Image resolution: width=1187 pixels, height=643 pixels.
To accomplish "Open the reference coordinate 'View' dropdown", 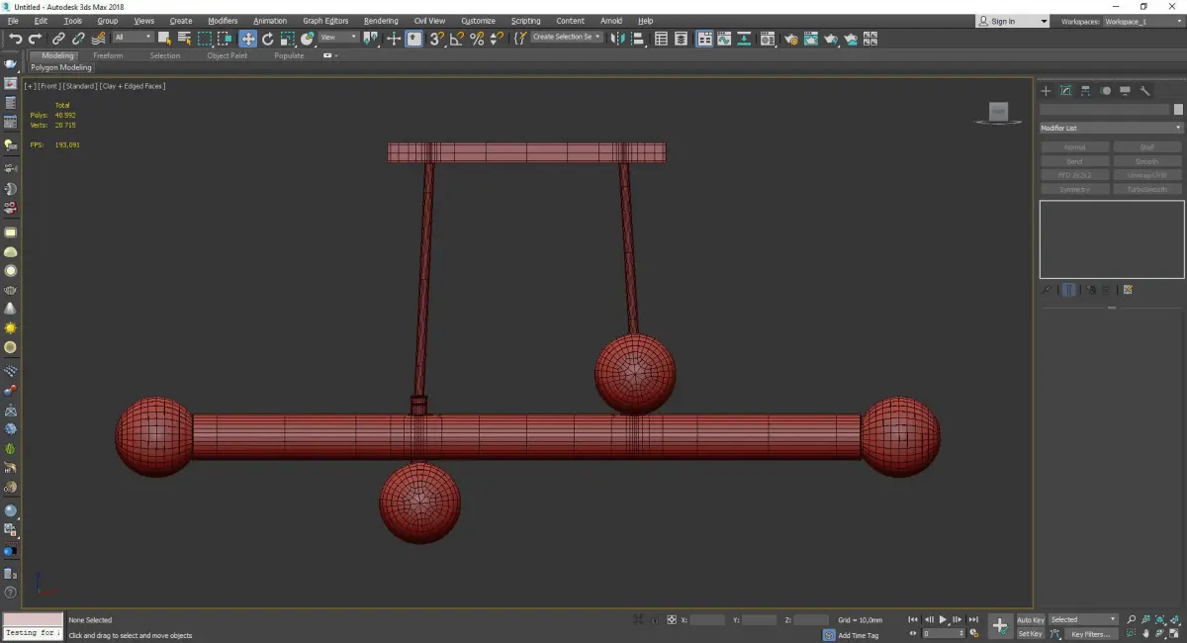I will 338,38.
